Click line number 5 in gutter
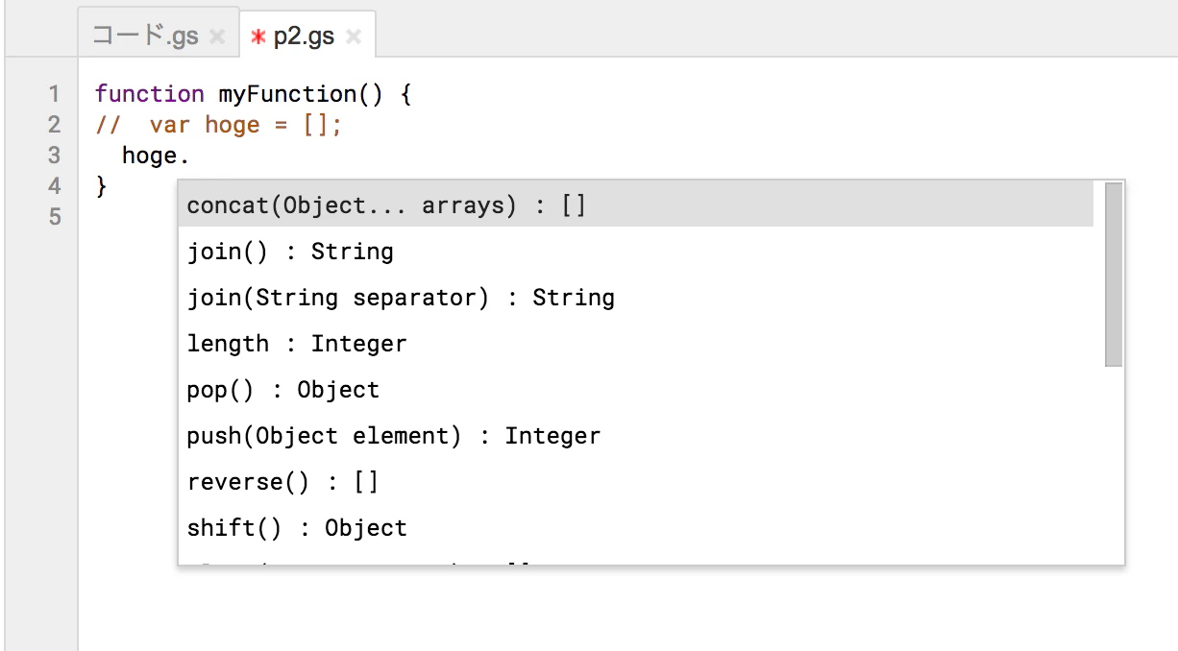The image size is (1178, 651). (54, 217)
